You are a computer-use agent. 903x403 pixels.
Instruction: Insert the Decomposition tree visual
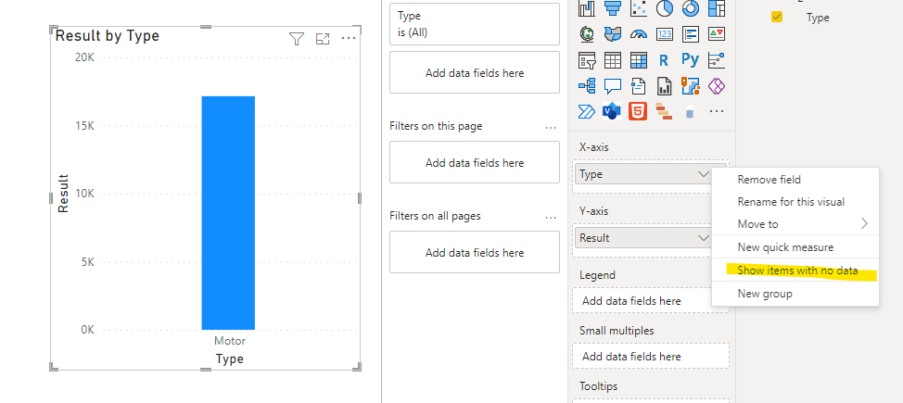pyautogui.click(x=587, y=86)
